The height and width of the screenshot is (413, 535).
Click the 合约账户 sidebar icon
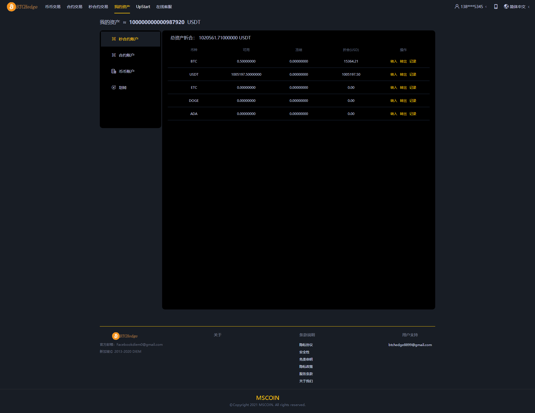[114, 55]
